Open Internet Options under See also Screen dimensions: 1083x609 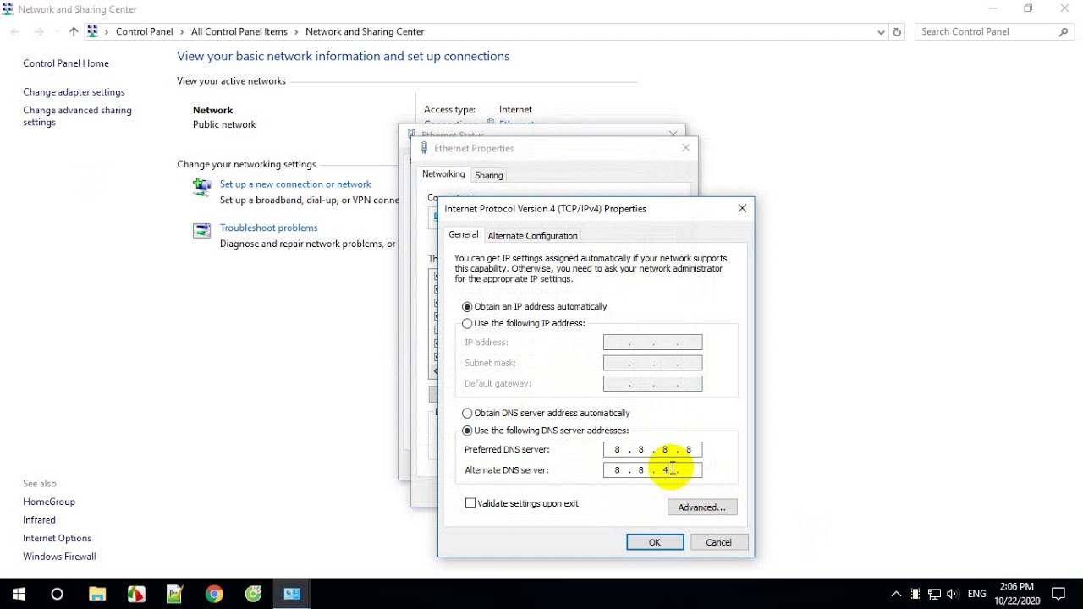(x=57, y=538)
